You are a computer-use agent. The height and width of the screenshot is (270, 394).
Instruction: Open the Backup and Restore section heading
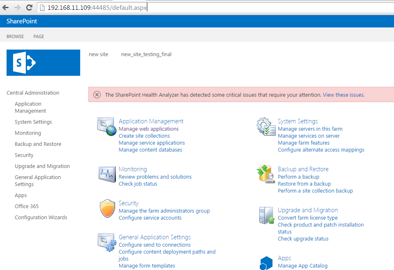pyautogui.click(x=303, y=169)
